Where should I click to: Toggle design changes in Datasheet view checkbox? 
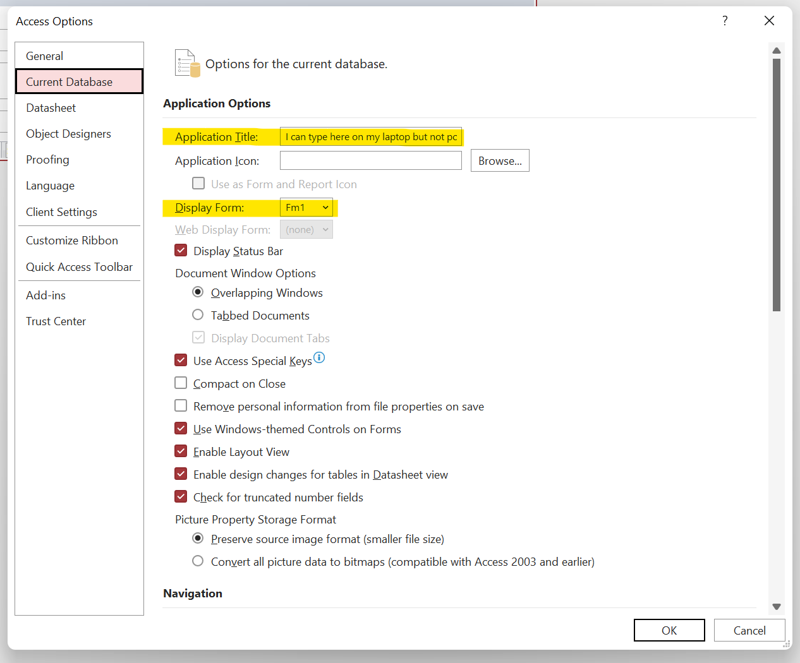tap(181, 474)
